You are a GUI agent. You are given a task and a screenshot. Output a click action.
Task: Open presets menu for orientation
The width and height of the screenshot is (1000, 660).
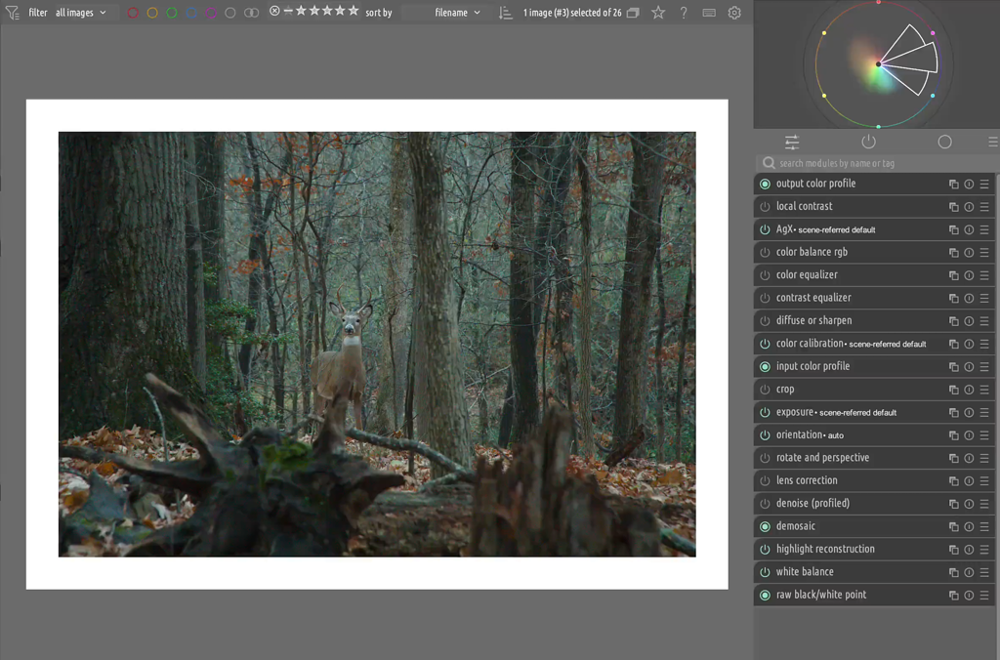(984, 435)
